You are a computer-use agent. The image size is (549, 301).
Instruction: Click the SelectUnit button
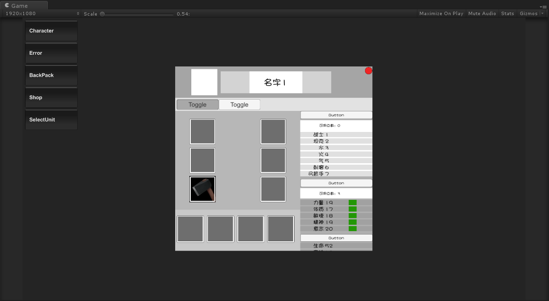pyautogui.click(x=51, y=120)
